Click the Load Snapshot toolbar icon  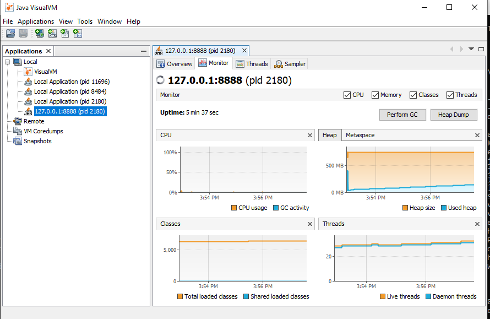pos(10,34)
